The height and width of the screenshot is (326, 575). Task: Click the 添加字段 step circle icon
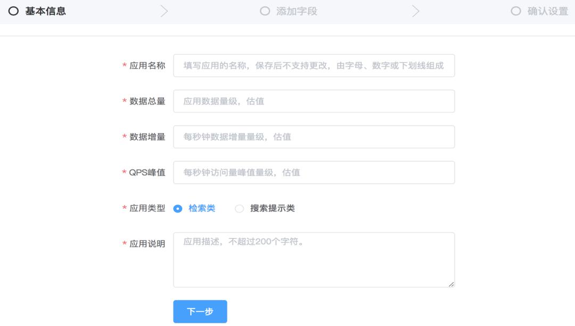coord(265,11)
